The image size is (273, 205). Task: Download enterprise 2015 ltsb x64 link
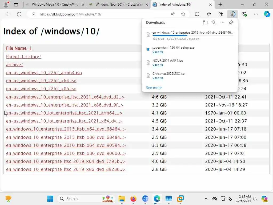(x=66, y=129)
